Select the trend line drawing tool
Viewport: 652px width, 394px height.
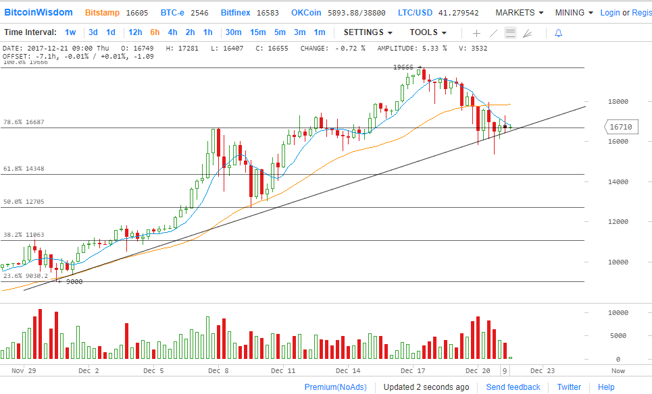[x=493, y=33]
